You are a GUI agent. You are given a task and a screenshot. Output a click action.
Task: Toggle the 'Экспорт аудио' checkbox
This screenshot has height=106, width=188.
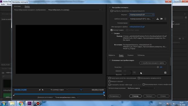(127, 30)
